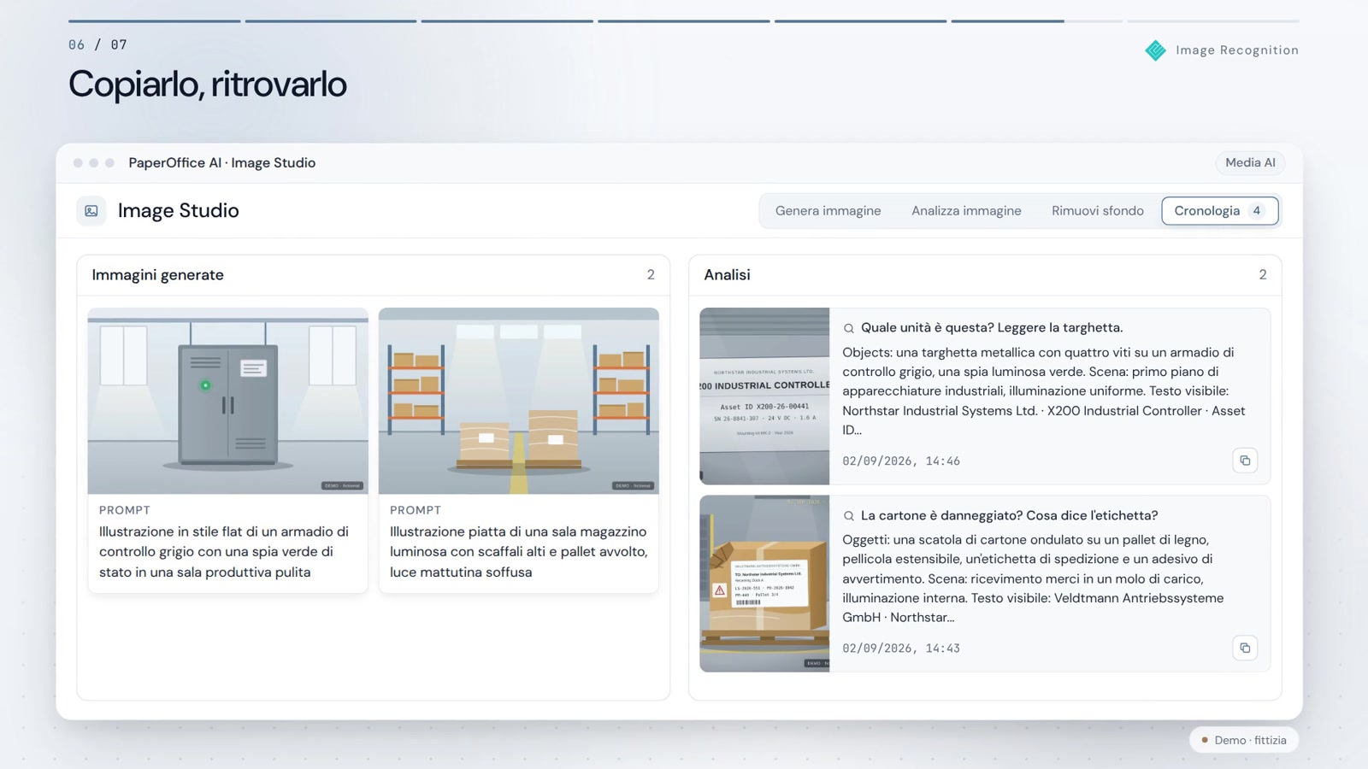Screen dimensions: 1368x769
Task: Click the Demo · fittizia pill
Action: pyautogui.click(x=1244, y=740)
